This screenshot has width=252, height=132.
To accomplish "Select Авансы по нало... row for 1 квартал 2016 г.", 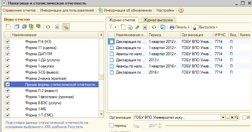I will click(x=179, y=66).
